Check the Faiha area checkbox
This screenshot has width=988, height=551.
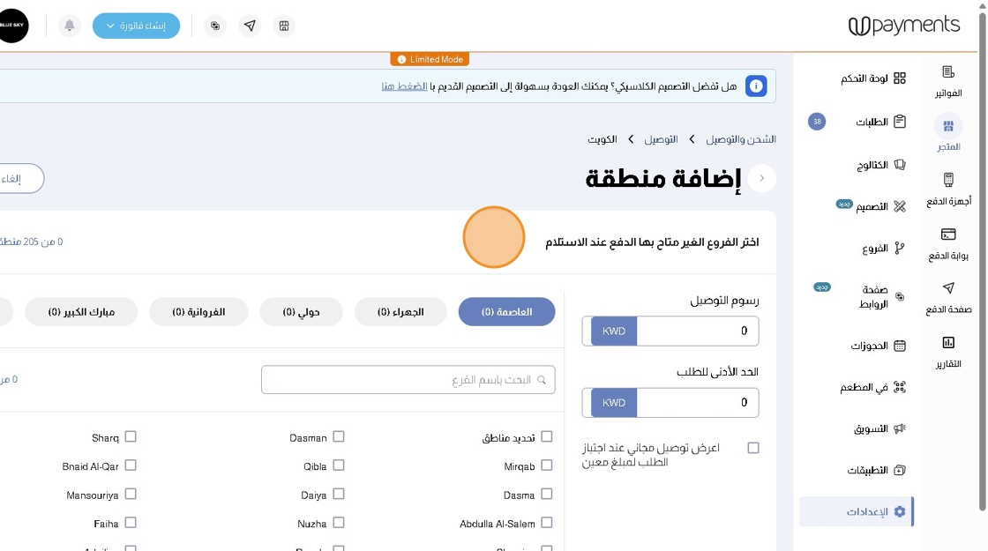(131, 523)
